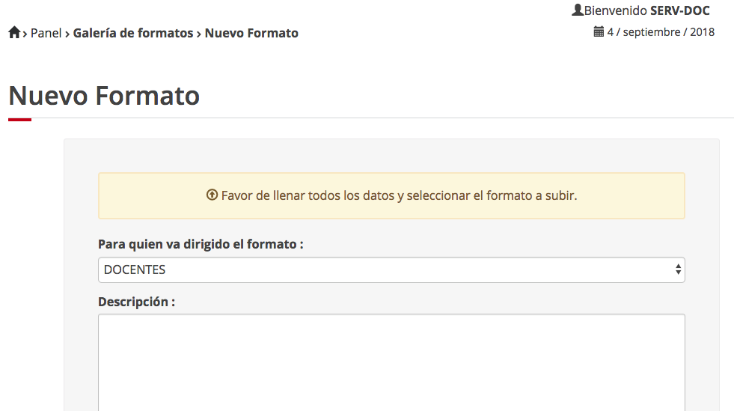This screenshot has height=411, width=734.
Task: Click the 'Favor de llenar todos los datos' notice text
Action: coord(399,195)
